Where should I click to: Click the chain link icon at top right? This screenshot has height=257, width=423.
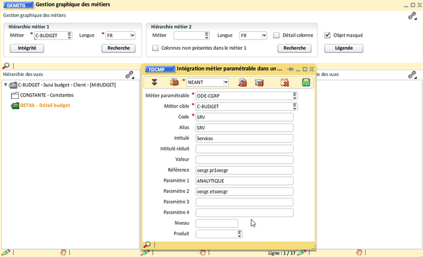(412, 16)
